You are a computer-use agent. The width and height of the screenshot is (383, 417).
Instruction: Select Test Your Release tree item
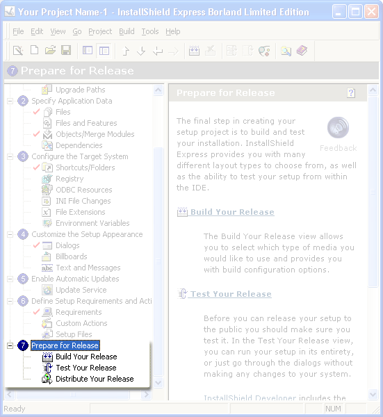tap(86, 368)
